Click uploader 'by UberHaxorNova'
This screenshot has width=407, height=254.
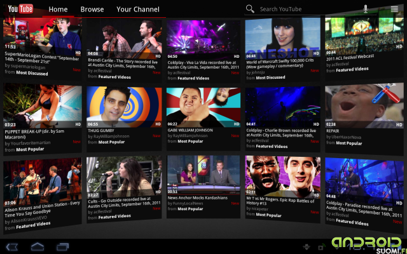pos(343,137)
